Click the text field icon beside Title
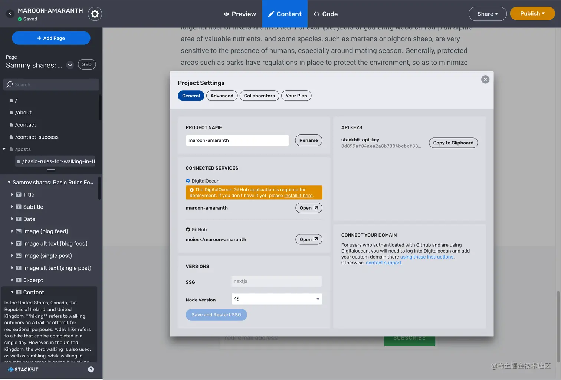This screenshot has height=380, width=561. [x=19, y=194]
